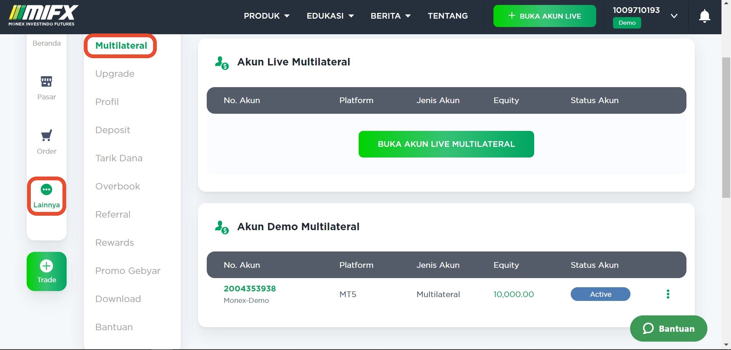Go to Beranda in sidebar

click(46, 43)
